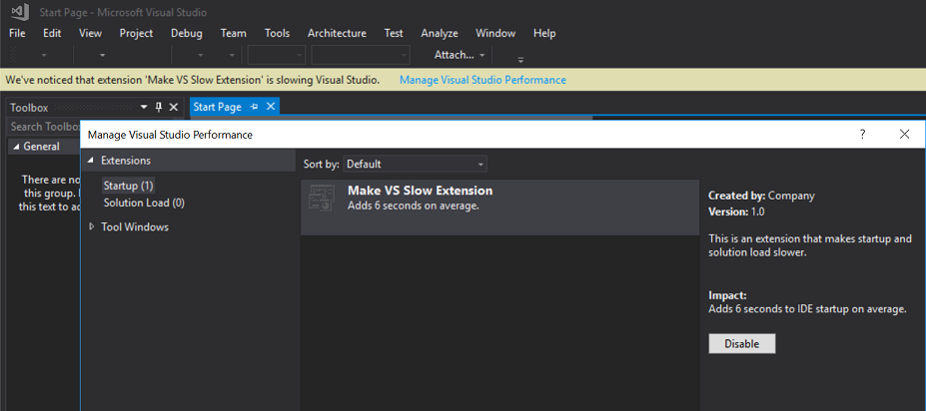This screenshot has height=411, width=926.
Task: Click the Make VS Slow Extension icon
Action: click(x=323, y=198)
